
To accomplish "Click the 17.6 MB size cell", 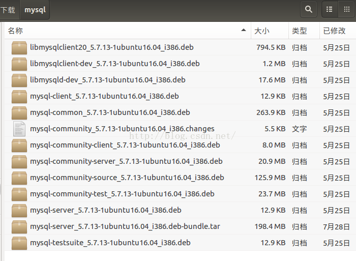I will pyautogui.click(x=272, y=80).
